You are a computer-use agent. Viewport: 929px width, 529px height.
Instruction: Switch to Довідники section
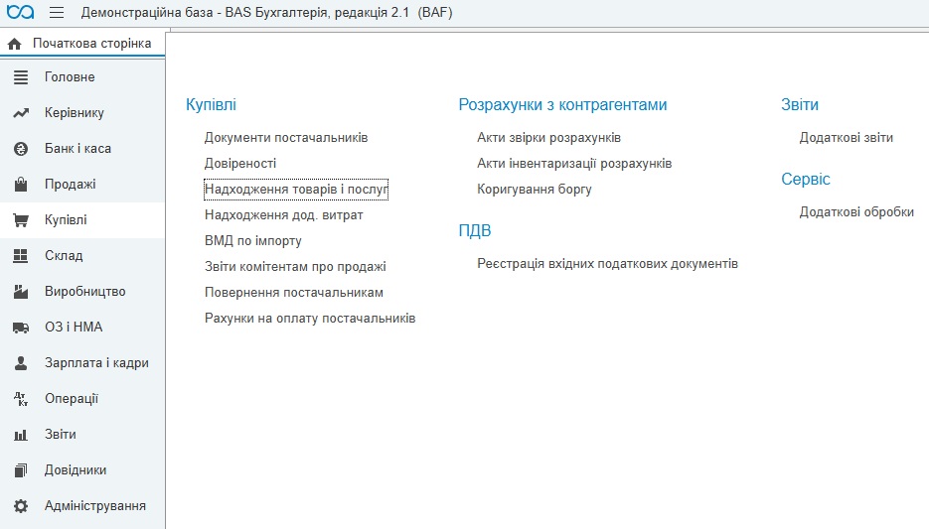[75, 470]
